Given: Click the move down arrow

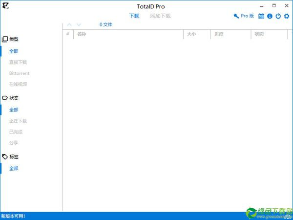Looking at the screenshot, I should pyautogui.click(x=79, y=25).
